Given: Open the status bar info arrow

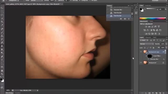Looking at the screenshot, I should click(38, 91).
